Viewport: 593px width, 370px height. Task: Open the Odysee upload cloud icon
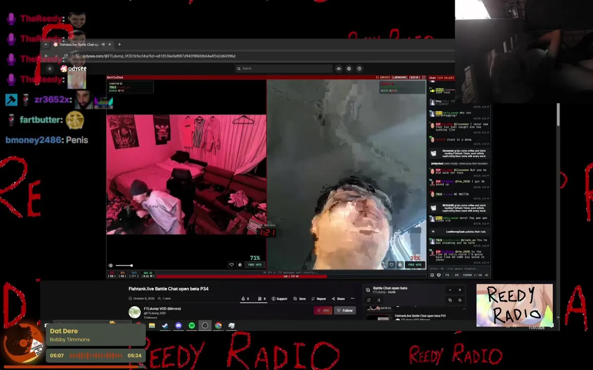[x=339, y=68]
